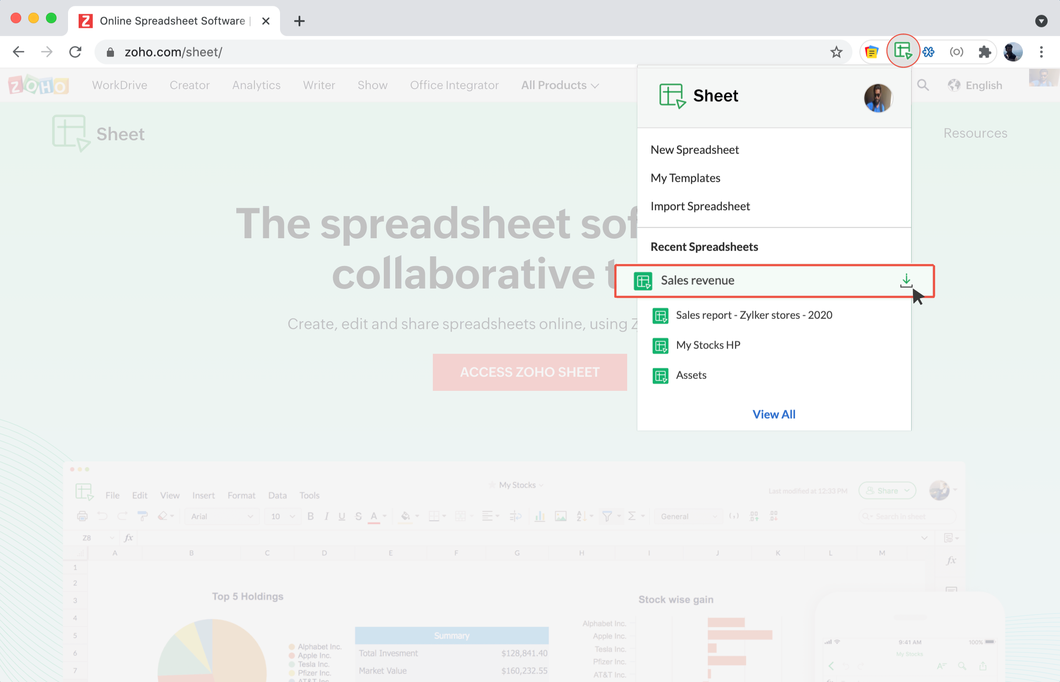The image size is (1060, 682).
Task: Open the English language selector
Action: (x=975, y=85)
